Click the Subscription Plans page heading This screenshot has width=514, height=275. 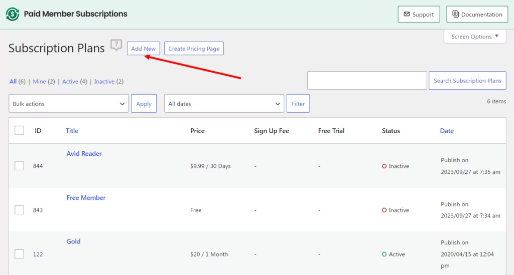(56, 48)
